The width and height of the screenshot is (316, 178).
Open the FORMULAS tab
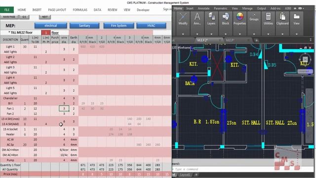pyautogui.click(x=80, y=10)
